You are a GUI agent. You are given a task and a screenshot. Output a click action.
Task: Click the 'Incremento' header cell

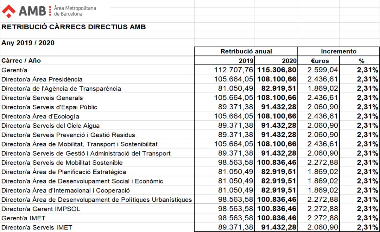pyautogui.click(x=339, y=51)
